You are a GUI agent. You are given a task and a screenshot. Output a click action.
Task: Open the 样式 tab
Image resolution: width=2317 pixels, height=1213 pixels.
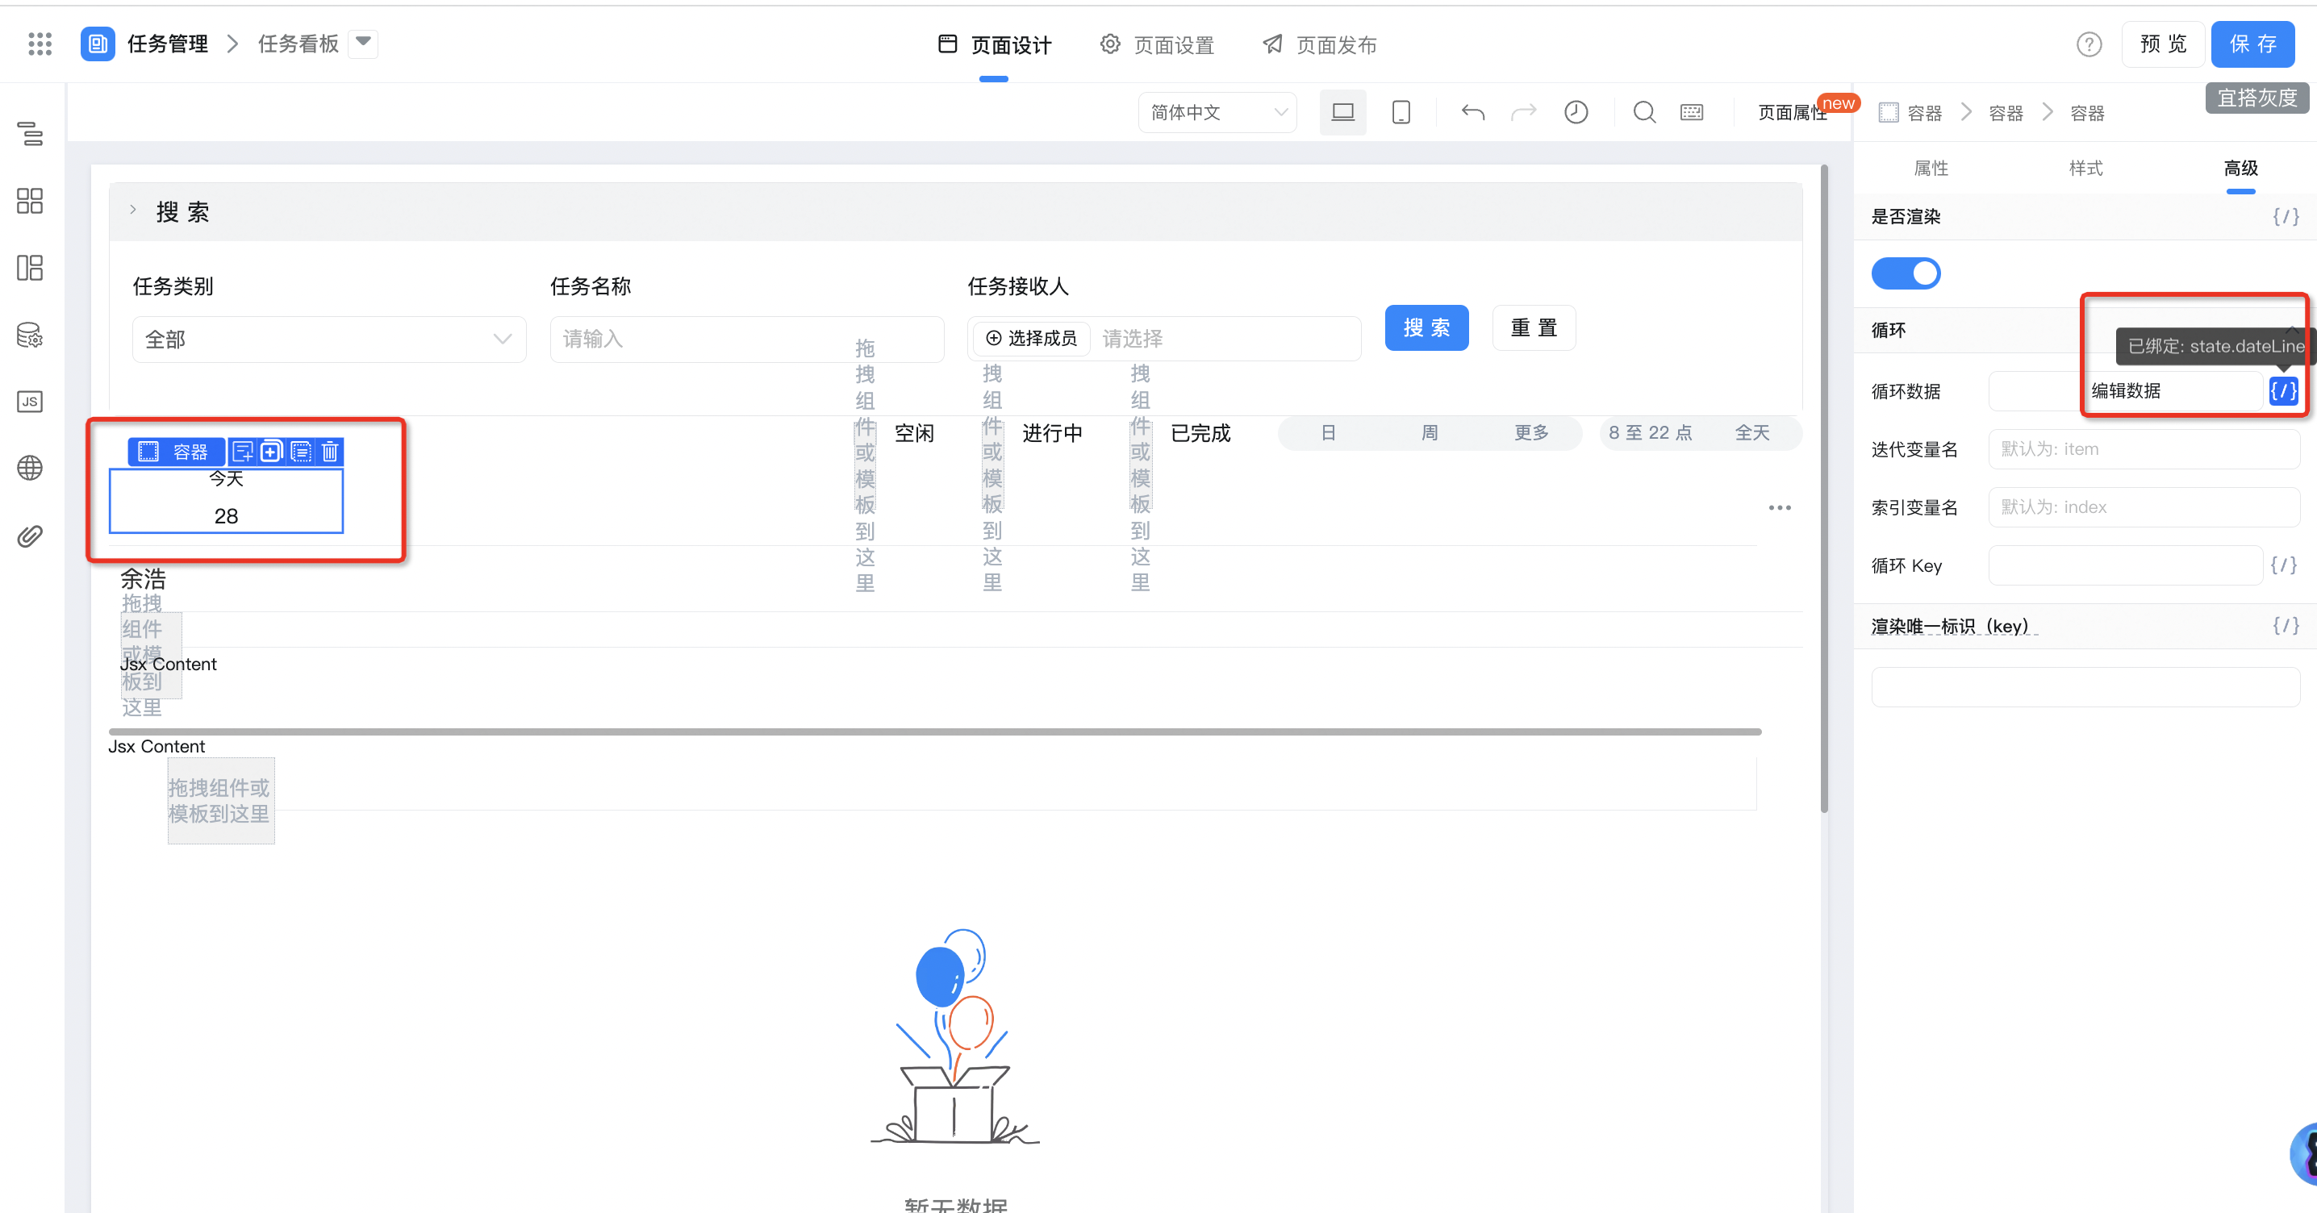(2085, 168)
